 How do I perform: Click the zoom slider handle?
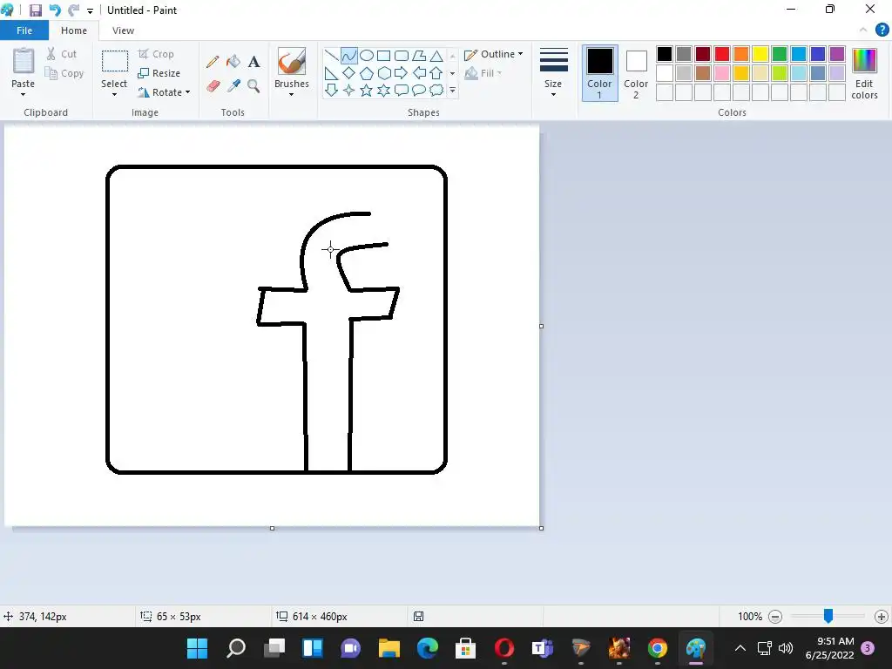point(828,616)
